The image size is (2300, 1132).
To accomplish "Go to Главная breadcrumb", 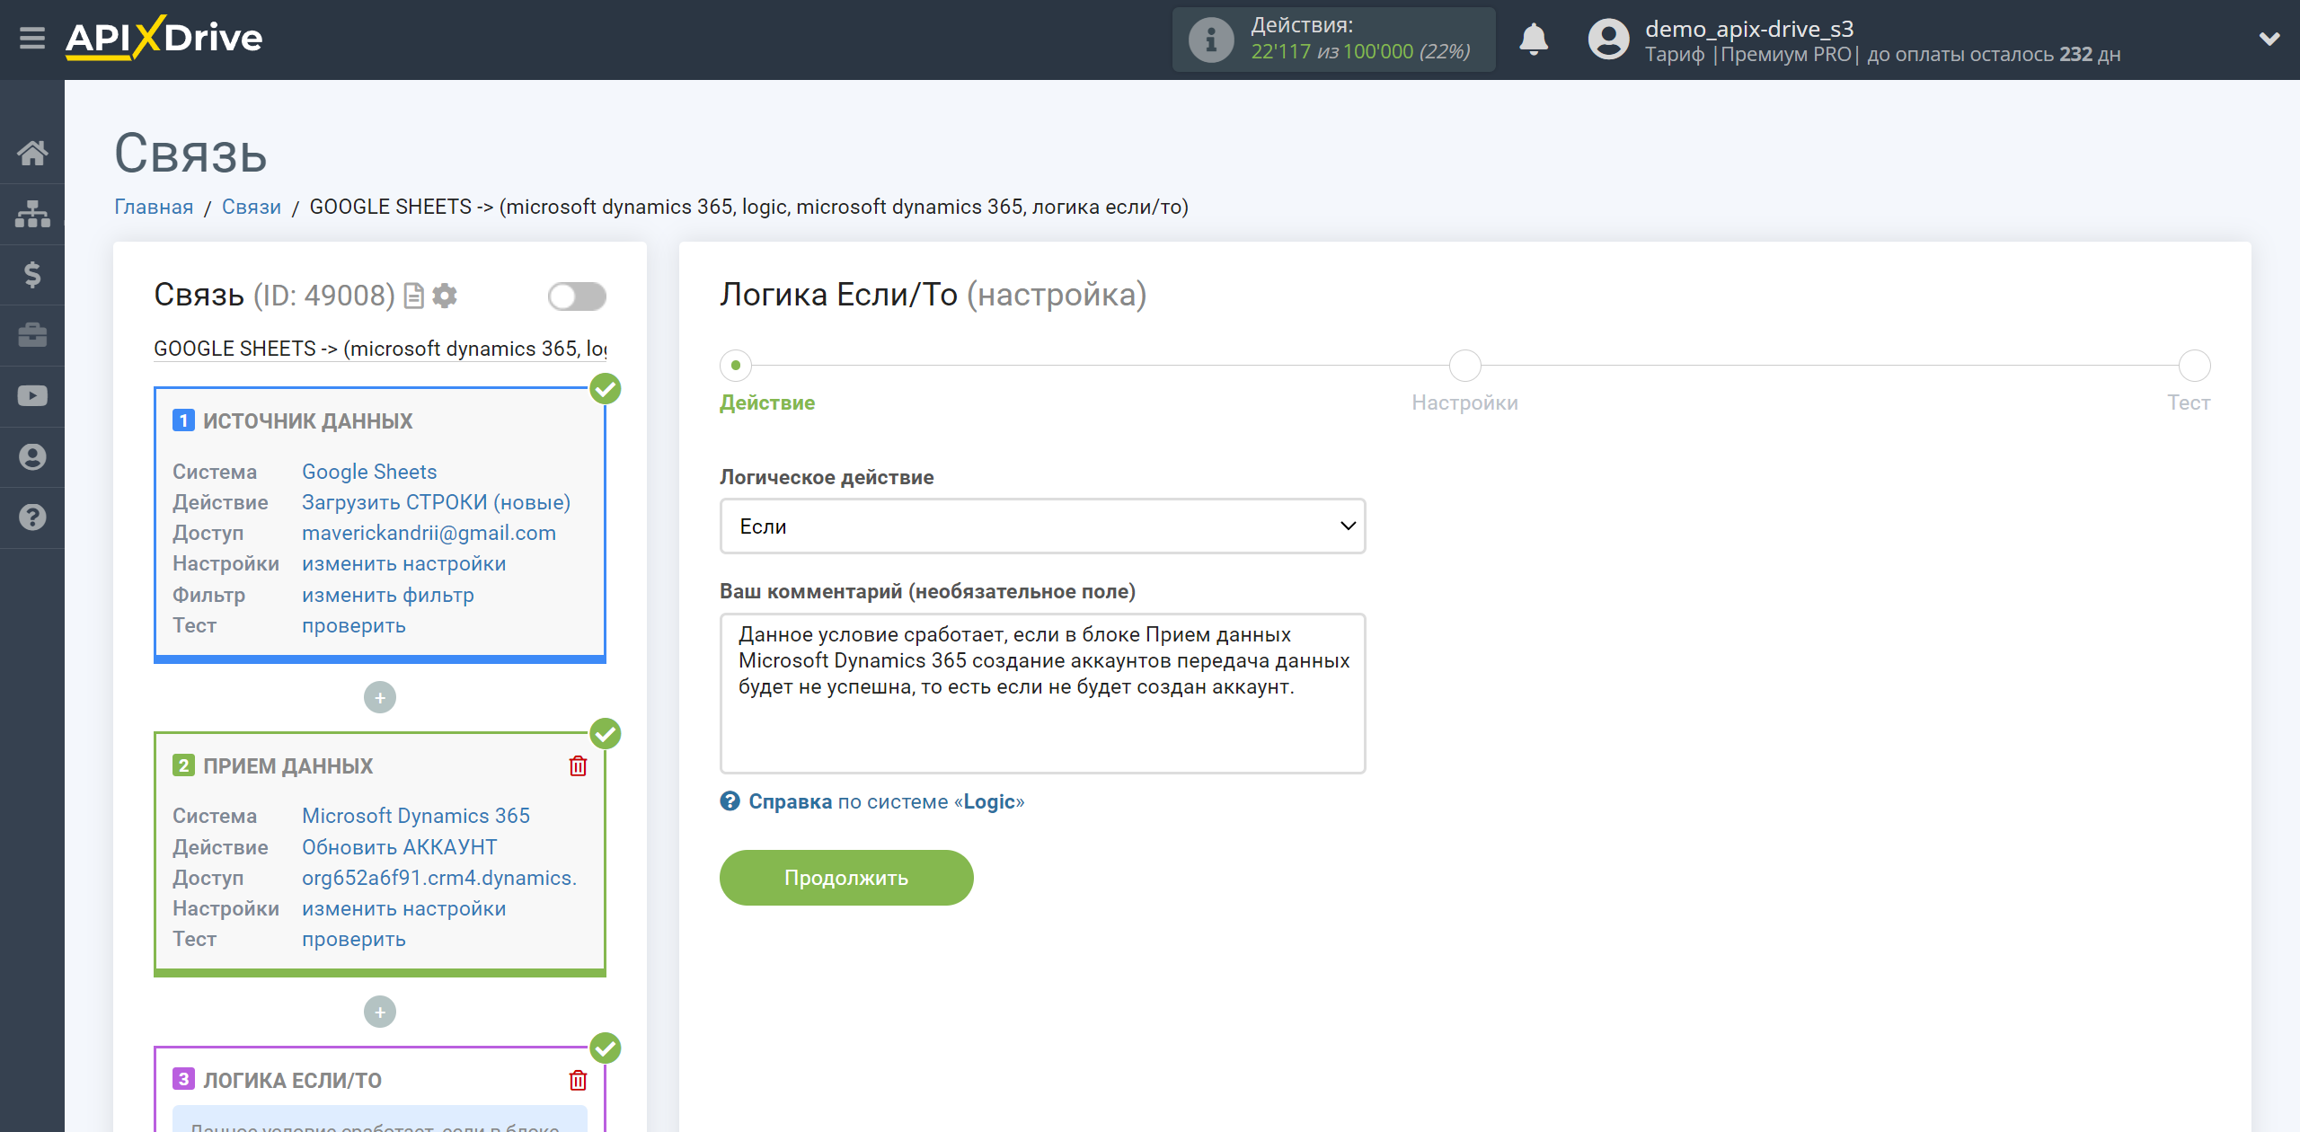I will point(154,207).
